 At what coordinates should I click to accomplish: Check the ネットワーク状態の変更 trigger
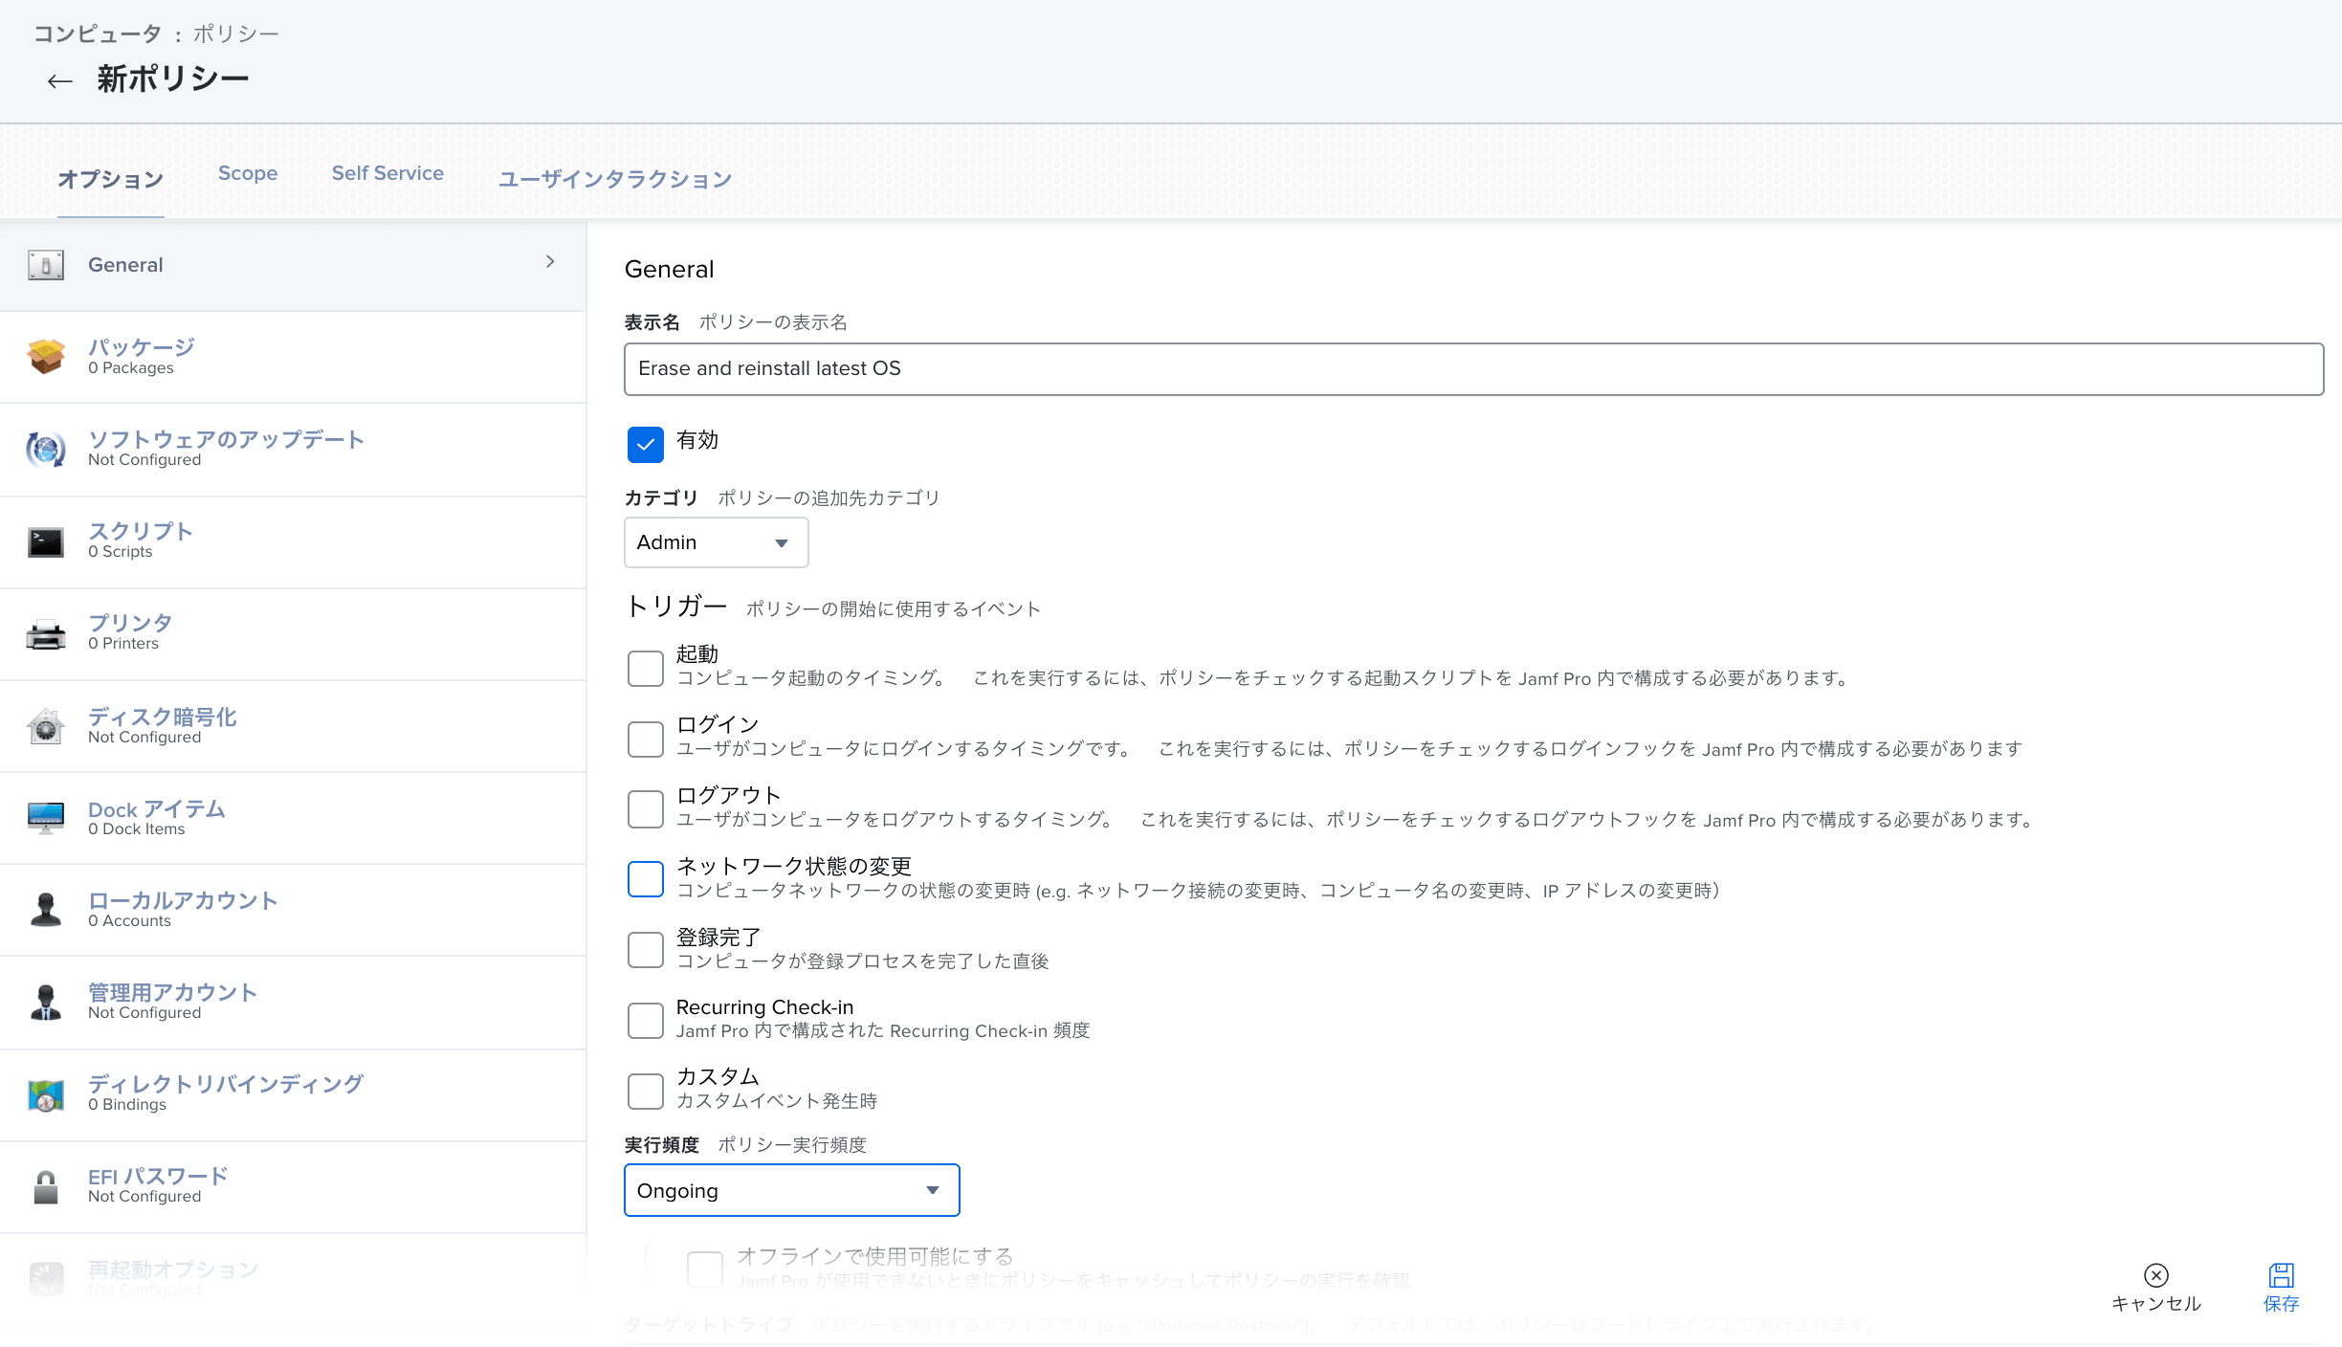tap(646, 879)
